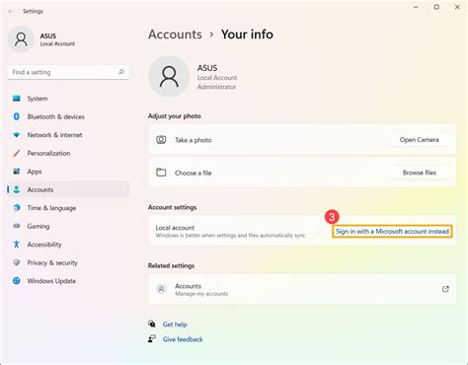Click the Apps grid icon
Screen dimensions: 468x365
tap(17, 172)
